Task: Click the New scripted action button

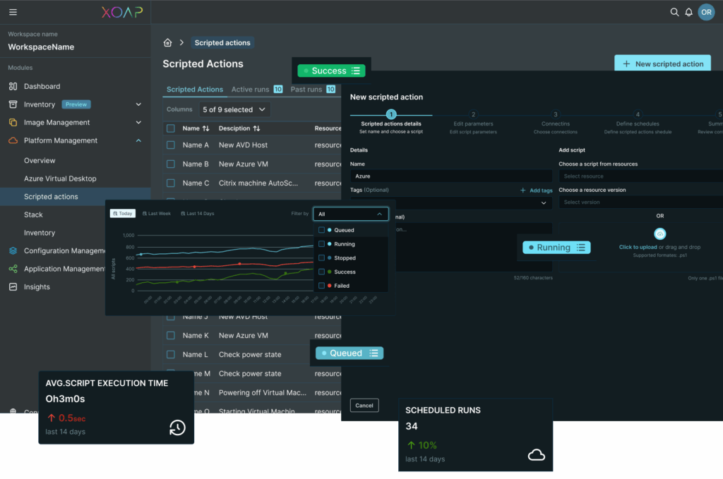Action: (662, 63)
